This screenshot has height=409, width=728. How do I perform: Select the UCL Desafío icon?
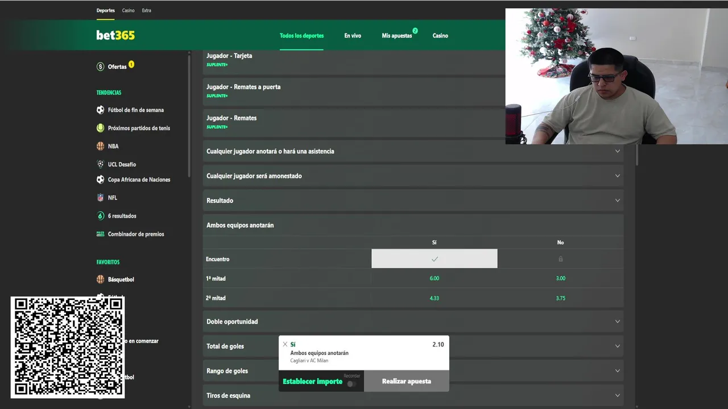pos(101,164)
